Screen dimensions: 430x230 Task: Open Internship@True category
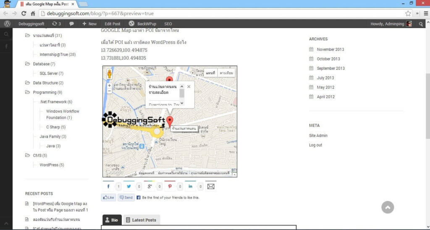click(58, 54)
